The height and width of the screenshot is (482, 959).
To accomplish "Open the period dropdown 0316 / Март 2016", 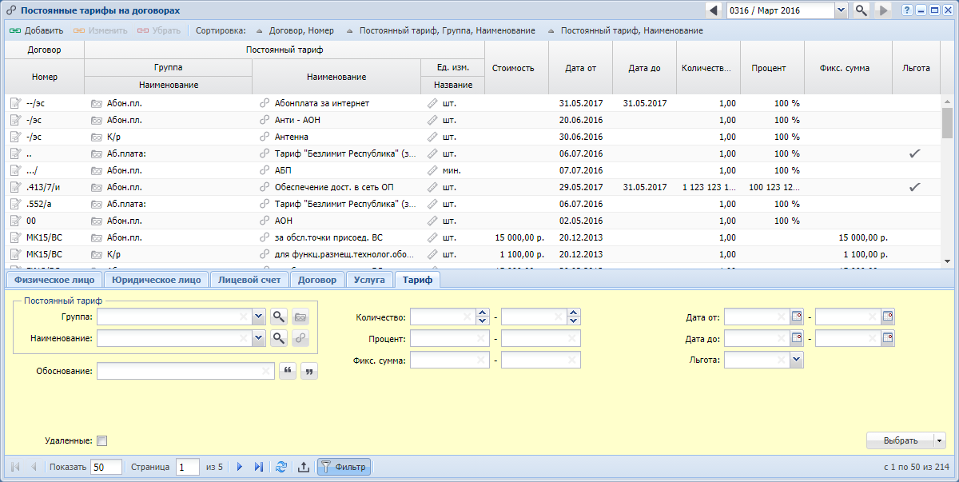I will [841, 10].
